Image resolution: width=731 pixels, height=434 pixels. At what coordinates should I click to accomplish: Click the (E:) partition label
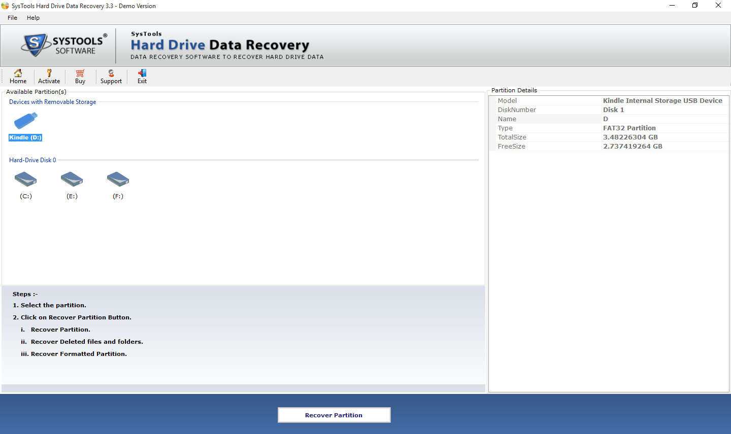(72, 196)
